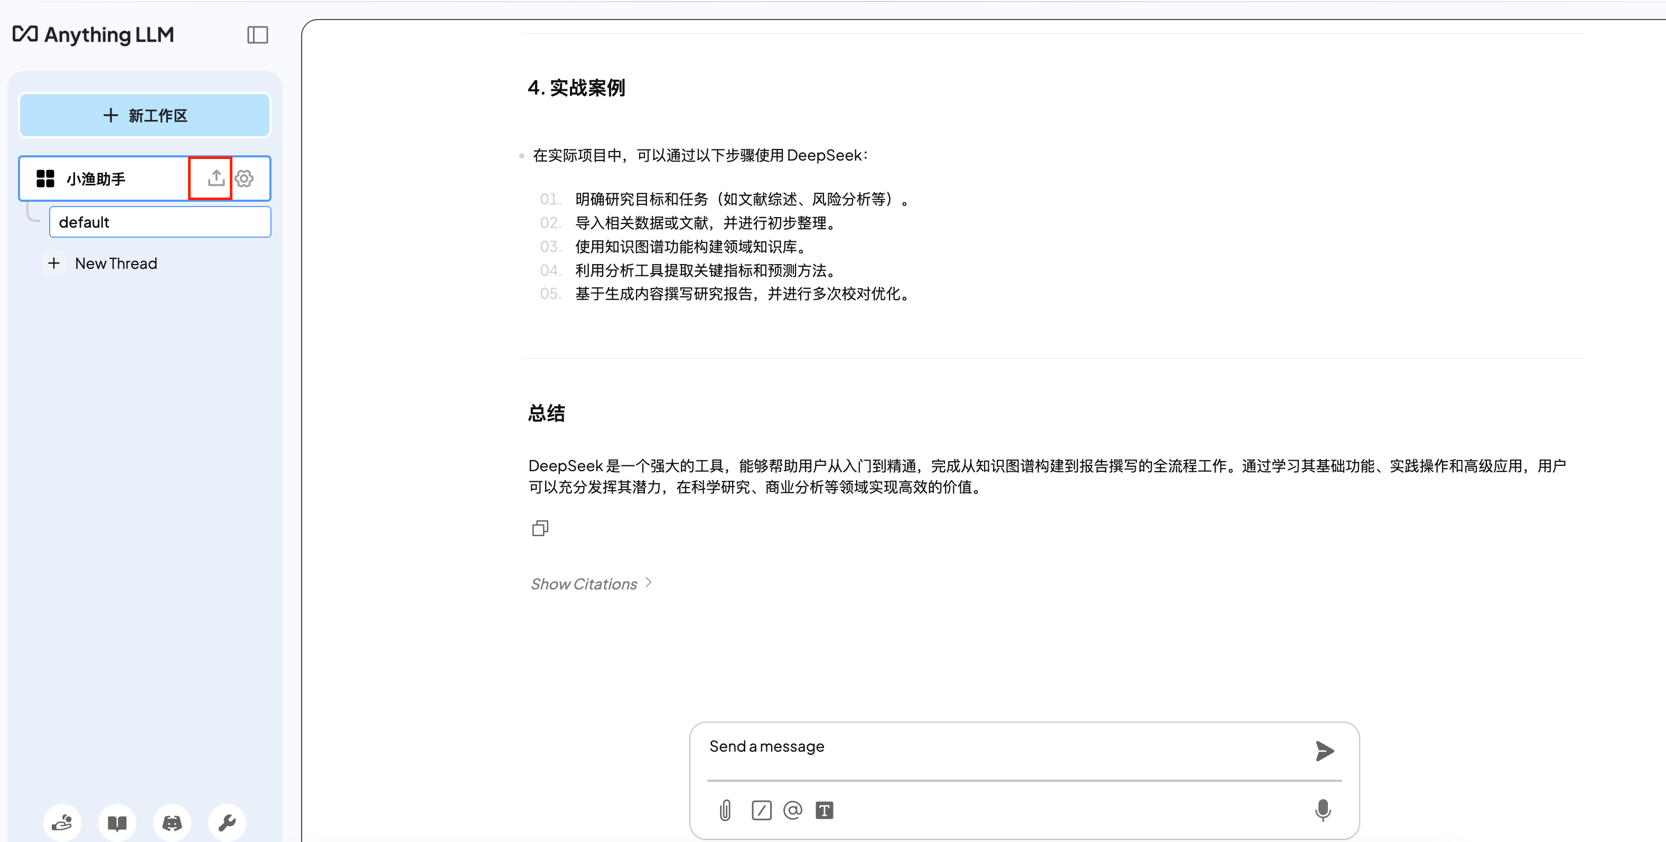Screen dimensions: 1666x842
Task: Open the @ agents mention icon
Action: point(792,810)
